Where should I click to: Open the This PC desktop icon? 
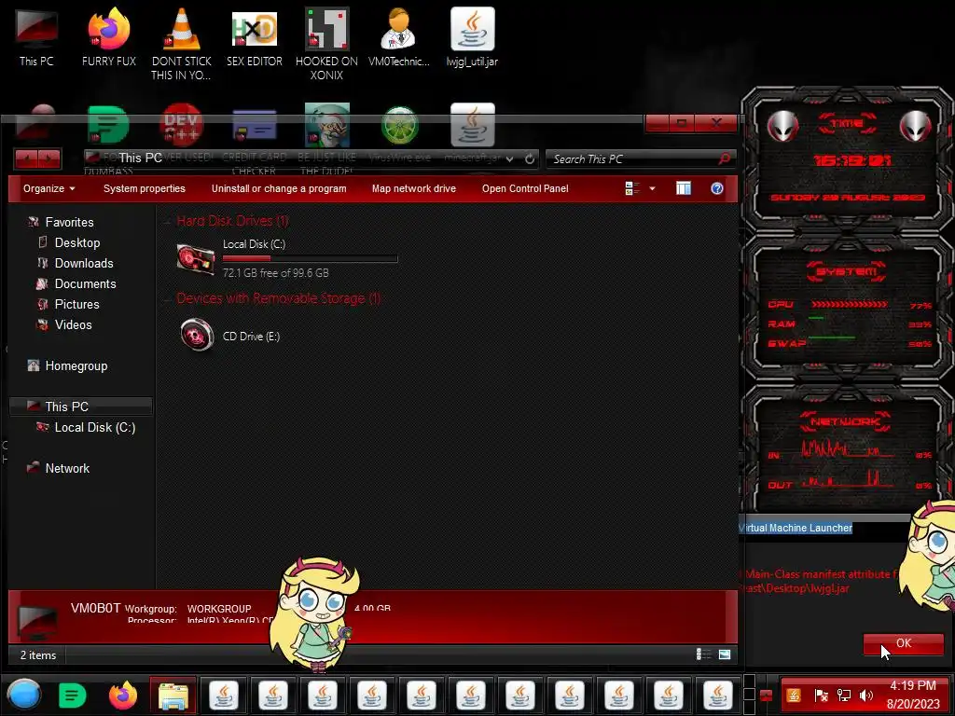coord(36,36)
